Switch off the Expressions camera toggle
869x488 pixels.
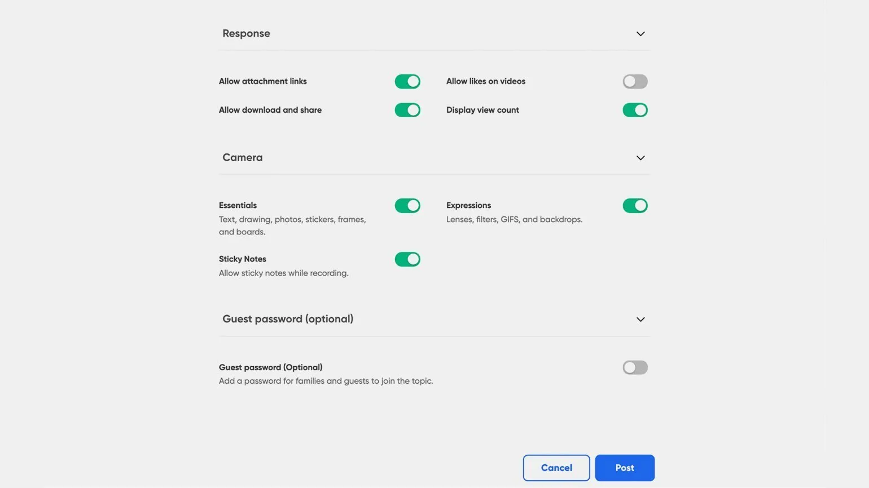point(635,206)
